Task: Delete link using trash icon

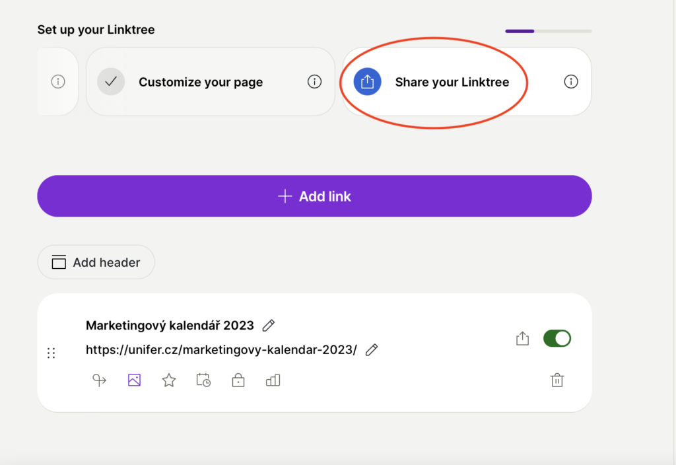Action: point(557,380)
